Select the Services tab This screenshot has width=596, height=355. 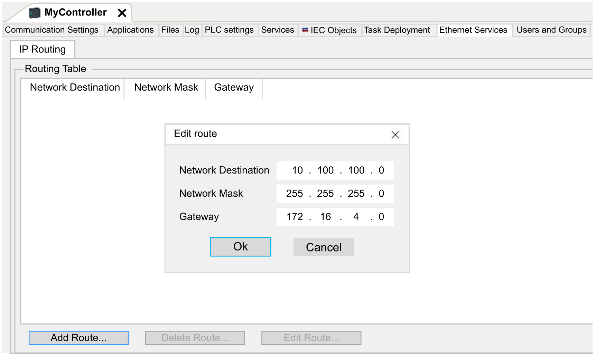[x=278, y=30]
